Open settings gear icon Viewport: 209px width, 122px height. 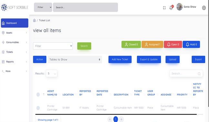click(204, 8)
